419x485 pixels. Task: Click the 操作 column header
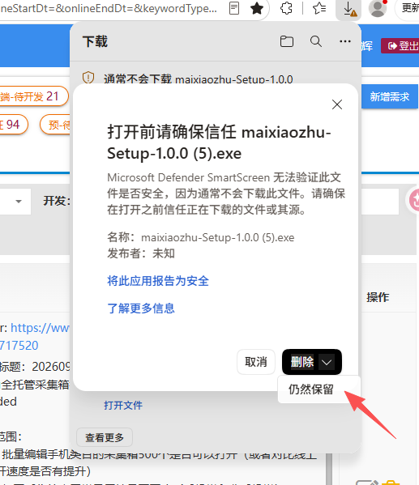coord(378,297)
